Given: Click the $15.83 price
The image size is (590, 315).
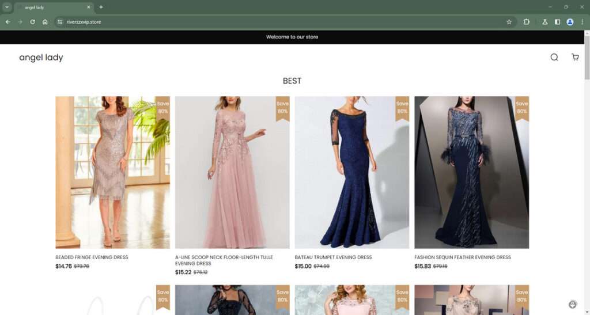Looking at the screenshot, I should pyautogui.click(x=423, y=266).
